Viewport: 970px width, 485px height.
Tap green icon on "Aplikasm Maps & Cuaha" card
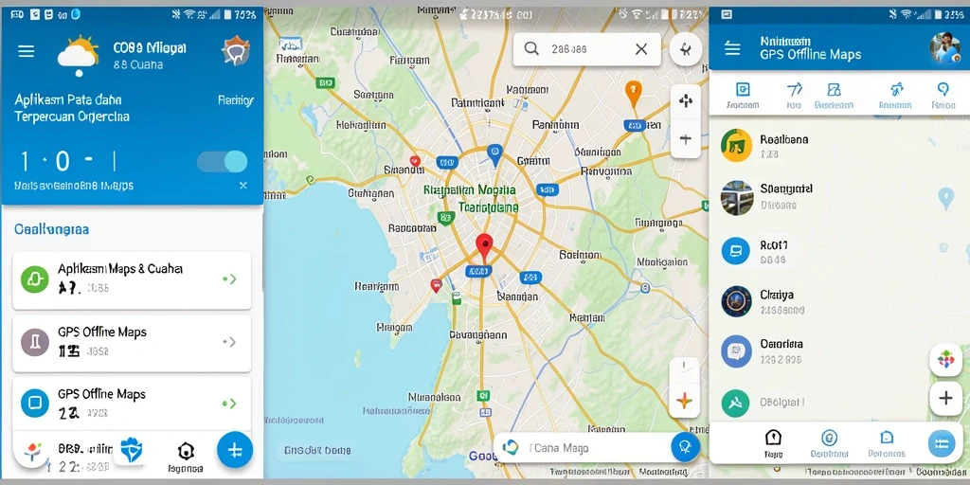(x=35, y=279)
